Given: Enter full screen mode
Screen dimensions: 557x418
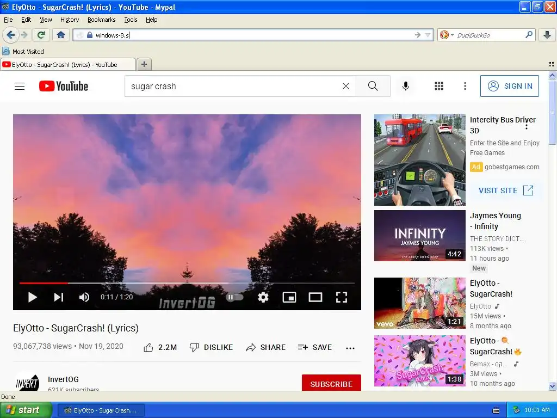Looking at the screenshot, I should tap(342, 297).
